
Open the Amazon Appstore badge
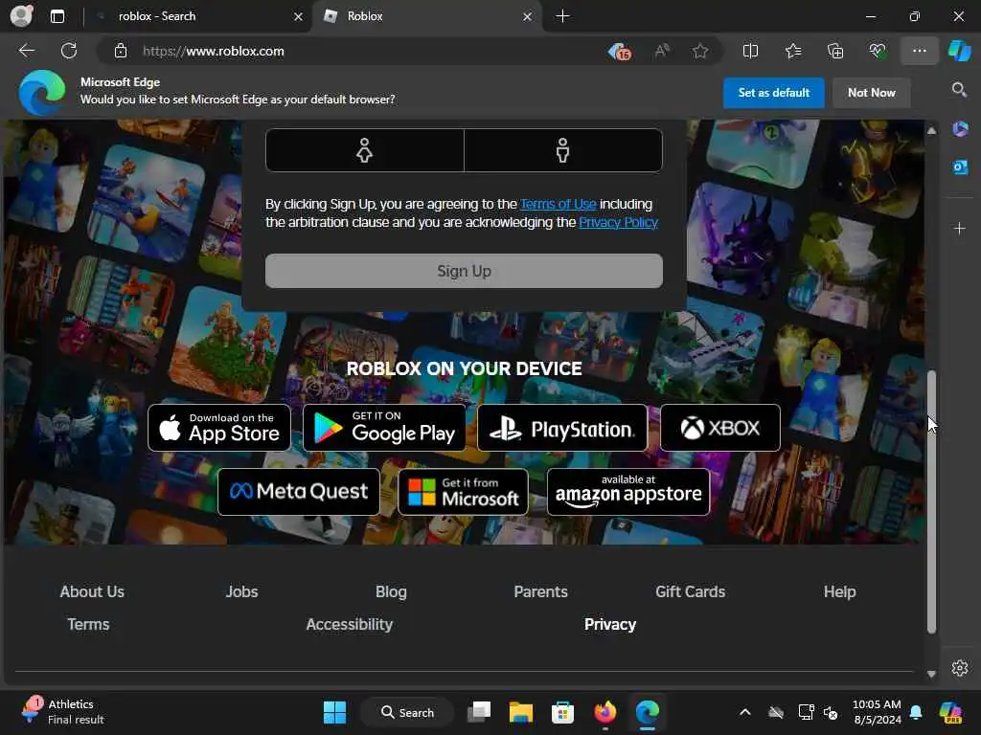tap(628, 492)
